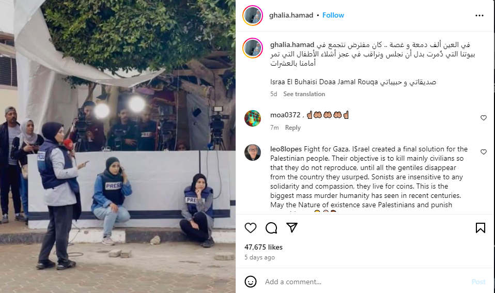Save post with the bookmark icon
Image resolution: width=495 pixels, height=293 pixels.
(x=480, y=228)
